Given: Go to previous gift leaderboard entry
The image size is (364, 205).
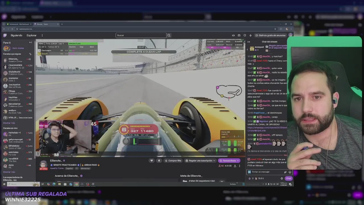Looking at the screenshot, I should pos(247,50).
